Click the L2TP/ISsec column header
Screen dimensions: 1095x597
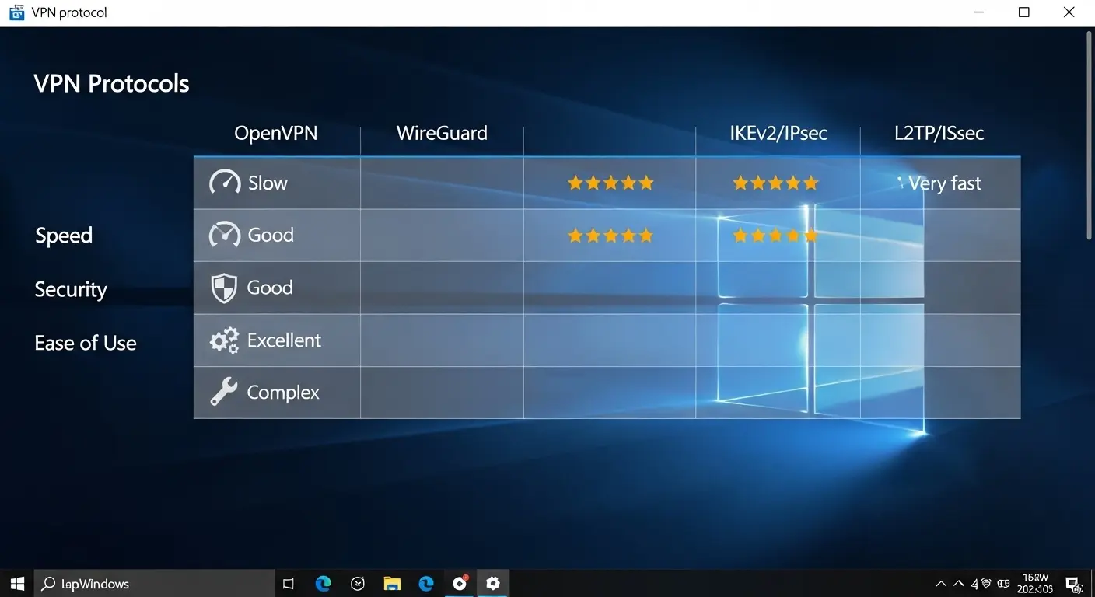[939, 133]
